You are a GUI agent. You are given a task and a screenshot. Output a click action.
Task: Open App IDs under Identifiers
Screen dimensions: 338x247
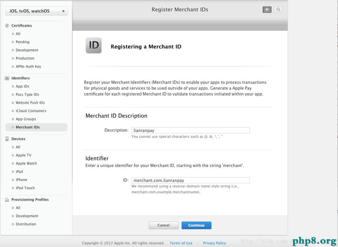coord(22,87)
